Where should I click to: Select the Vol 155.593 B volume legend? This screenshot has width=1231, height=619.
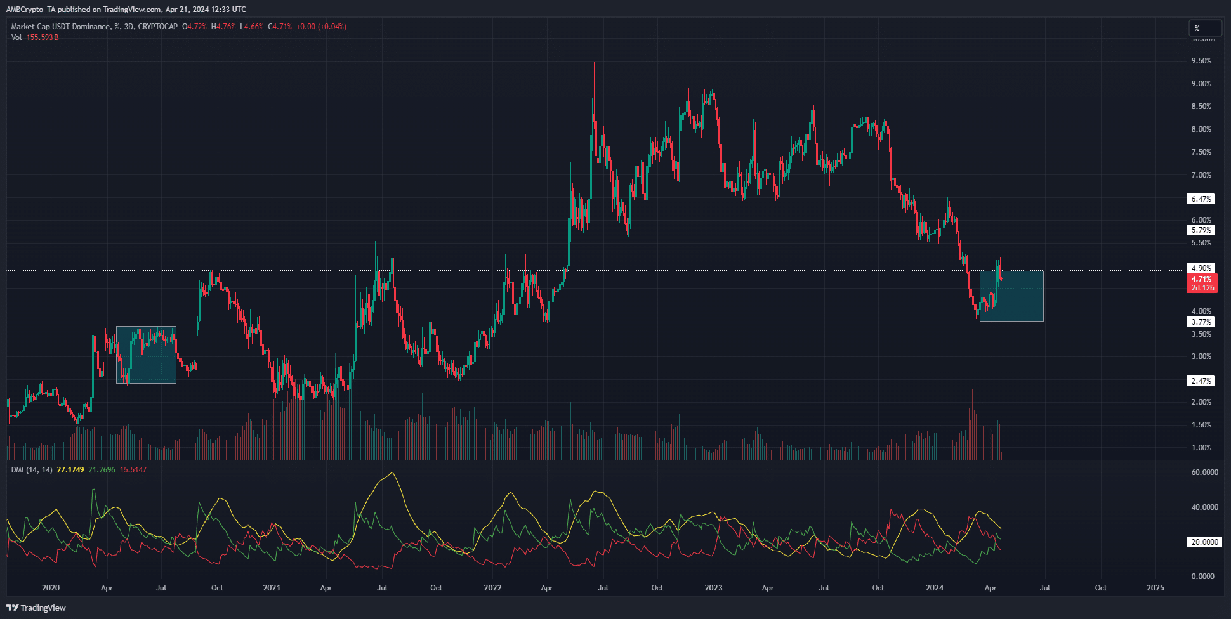tap(35, 37)
